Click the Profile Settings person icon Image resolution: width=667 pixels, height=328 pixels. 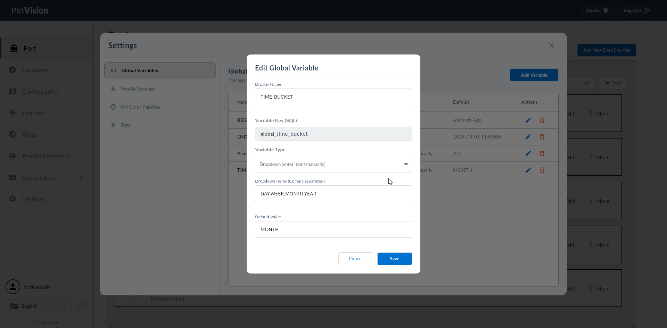(x=113, y=89)
